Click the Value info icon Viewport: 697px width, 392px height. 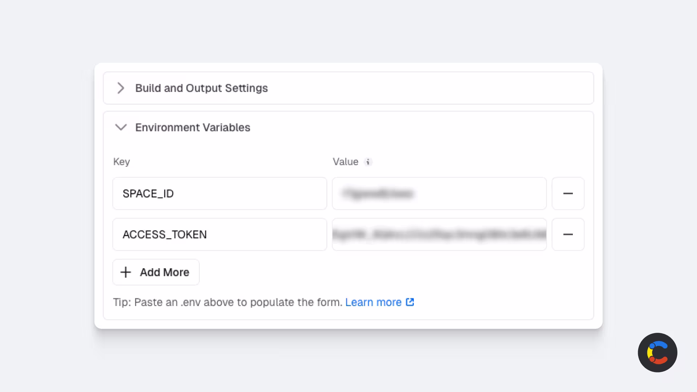coord(368,162)
